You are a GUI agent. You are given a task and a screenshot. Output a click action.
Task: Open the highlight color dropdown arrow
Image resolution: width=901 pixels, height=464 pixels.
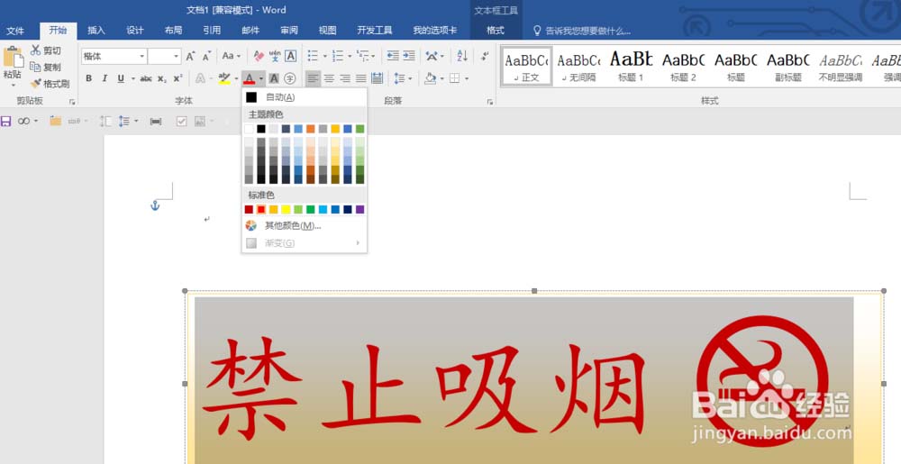[x=236, y=78]
